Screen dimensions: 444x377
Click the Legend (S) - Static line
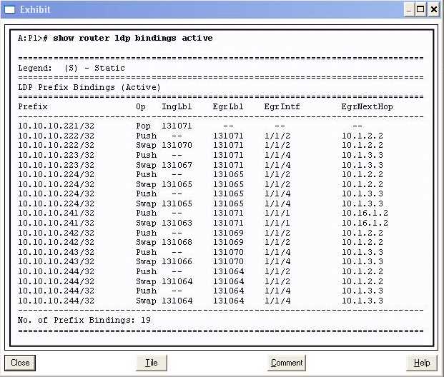71,68
